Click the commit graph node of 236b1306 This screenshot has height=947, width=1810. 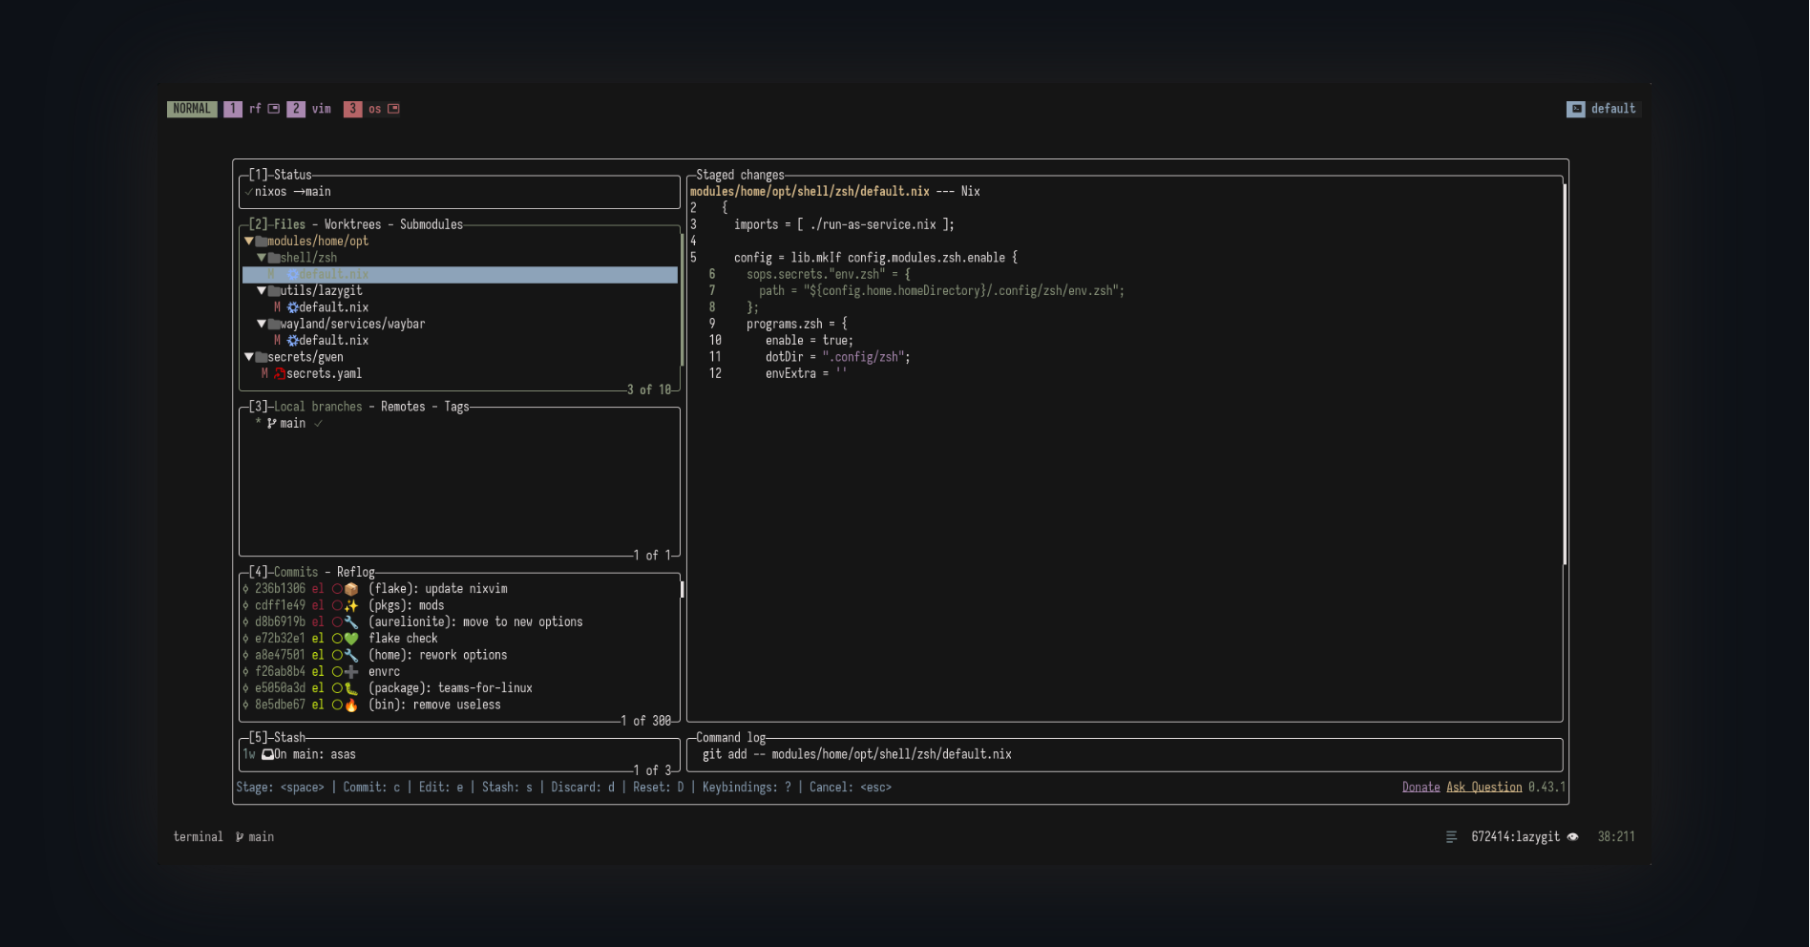point(245,589)
